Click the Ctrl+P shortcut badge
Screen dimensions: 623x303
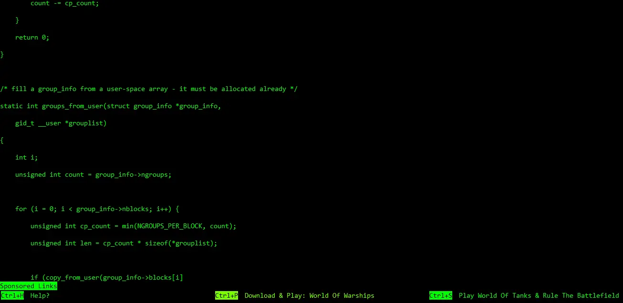click(x=227, y=295)
